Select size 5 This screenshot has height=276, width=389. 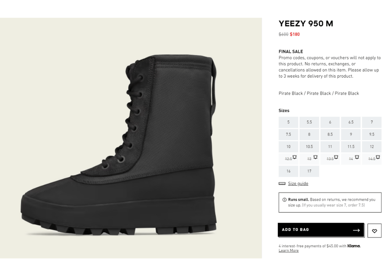coord(288,122)
